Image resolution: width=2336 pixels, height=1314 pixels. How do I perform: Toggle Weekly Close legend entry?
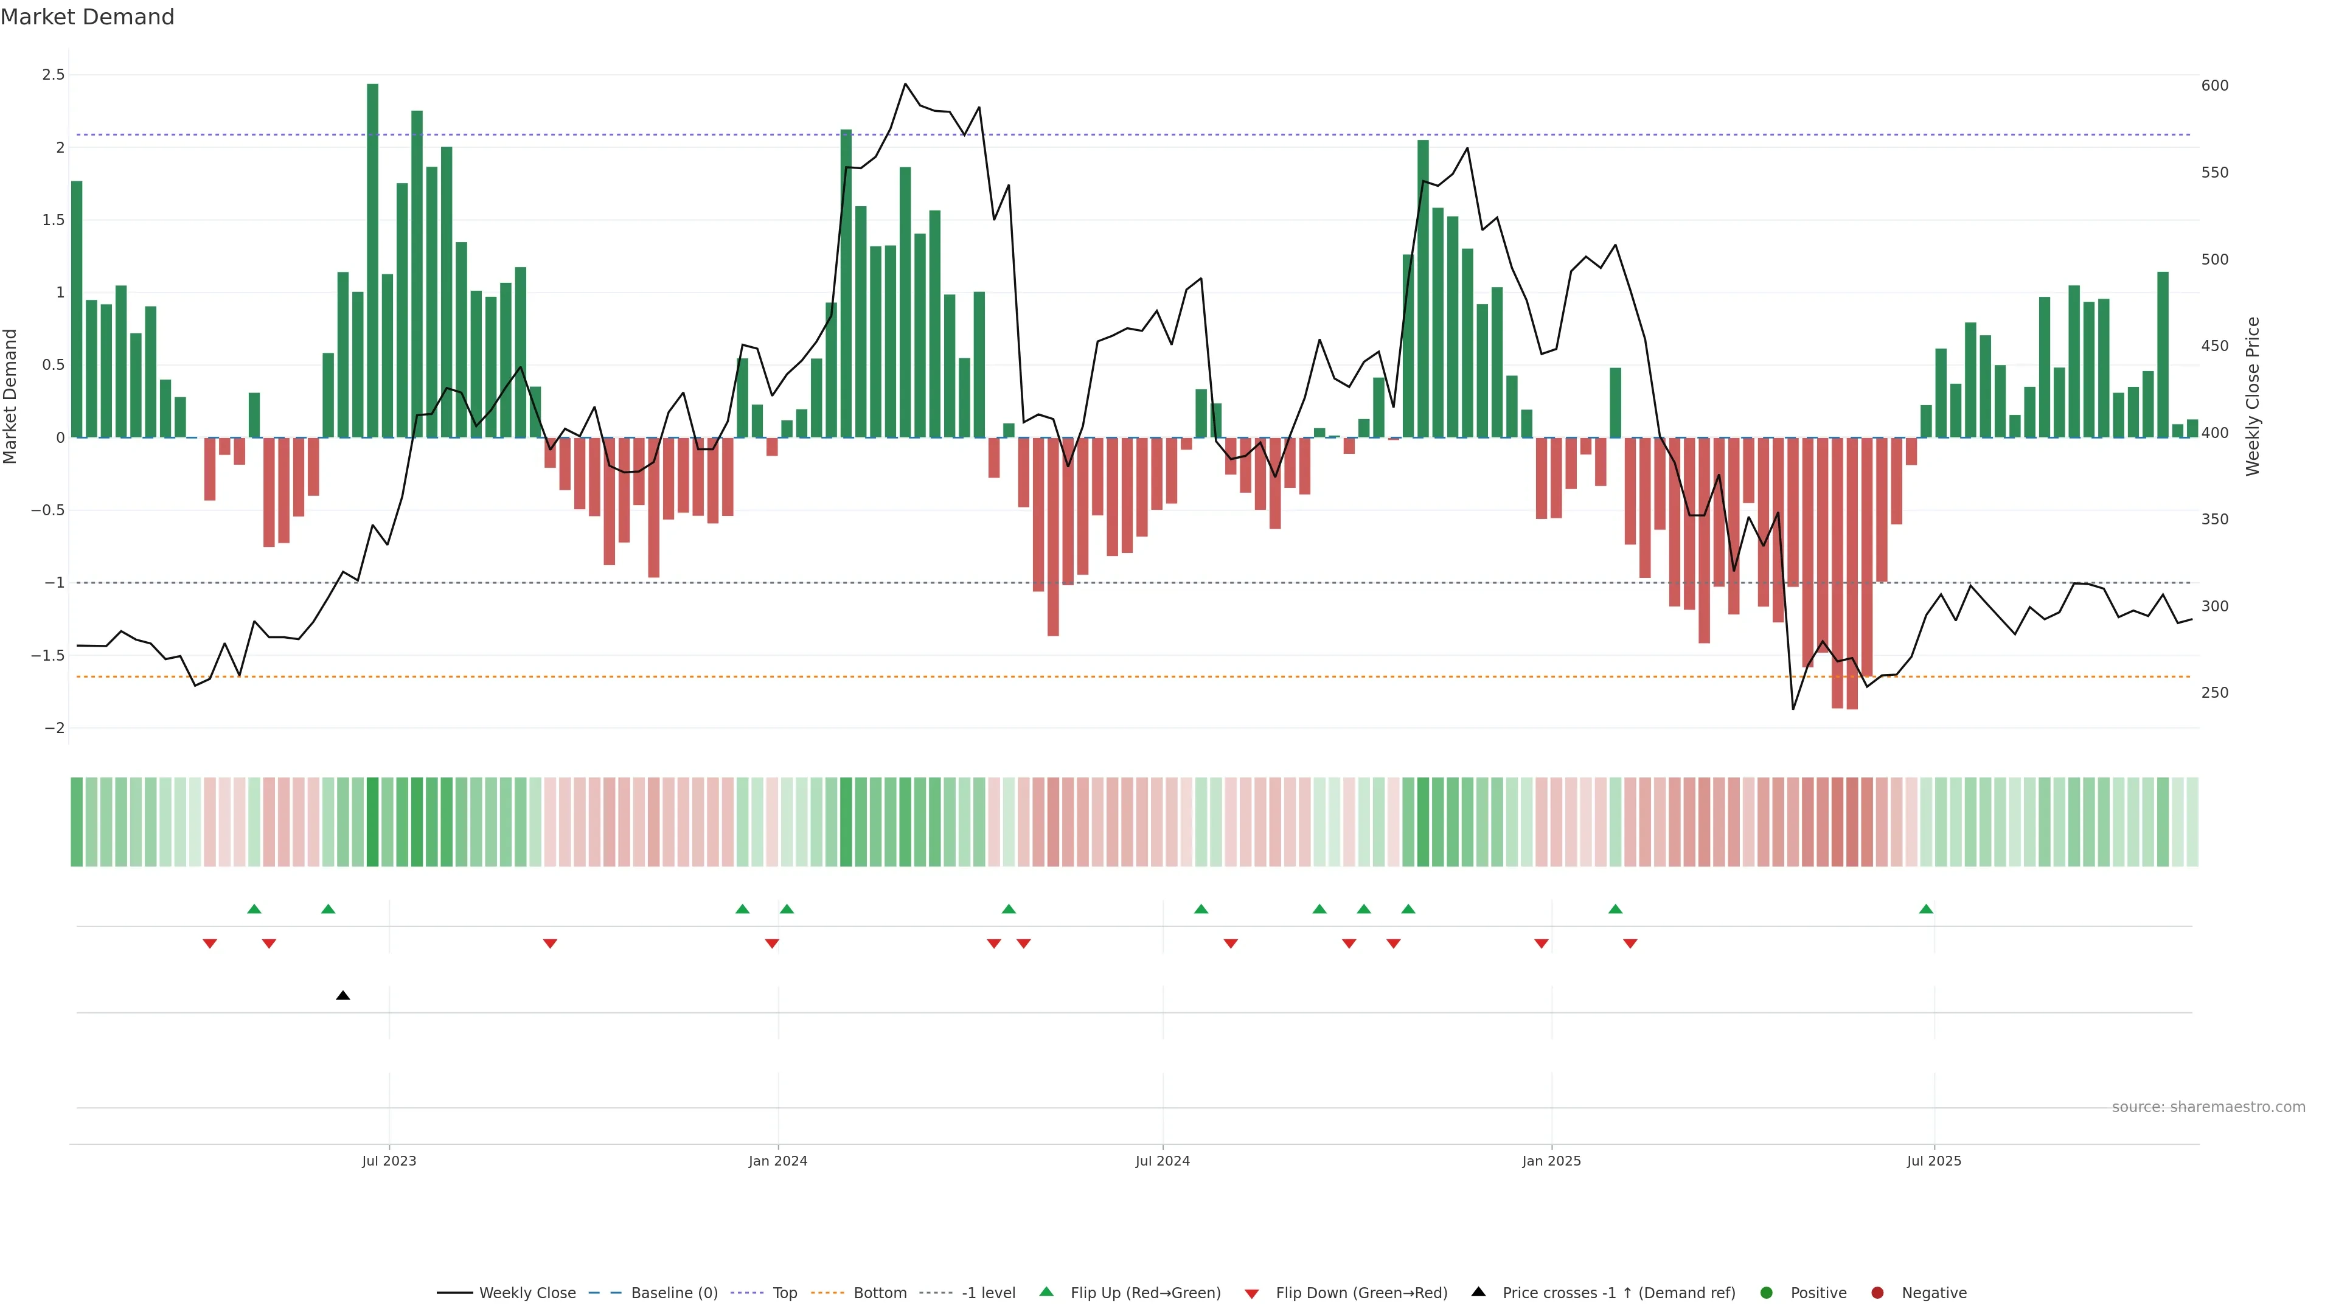[527, 1293]
